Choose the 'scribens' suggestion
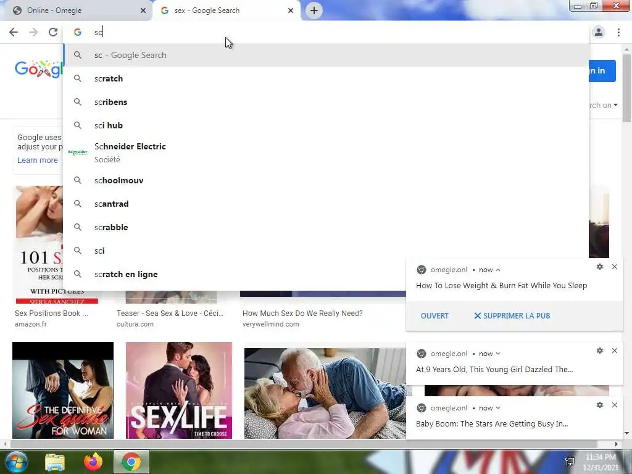Viewport: 632px width, 474px height. click(x=326, y=102)
